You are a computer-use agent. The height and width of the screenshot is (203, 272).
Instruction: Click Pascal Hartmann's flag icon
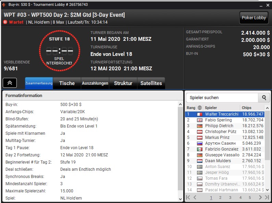coord(200,190)
